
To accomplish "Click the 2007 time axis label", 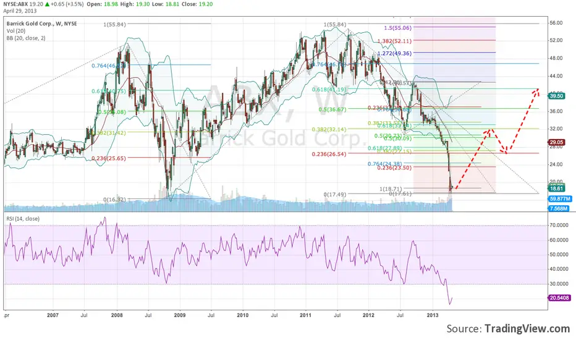I will point(53,315).
